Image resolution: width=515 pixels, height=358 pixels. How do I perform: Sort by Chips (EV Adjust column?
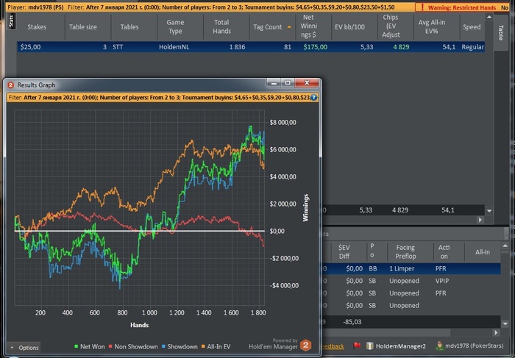click(x=391, y=26)
